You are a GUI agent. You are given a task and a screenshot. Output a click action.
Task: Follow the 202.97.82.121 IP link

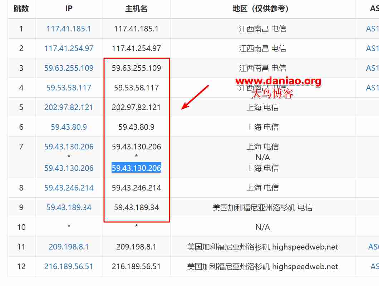69,107
